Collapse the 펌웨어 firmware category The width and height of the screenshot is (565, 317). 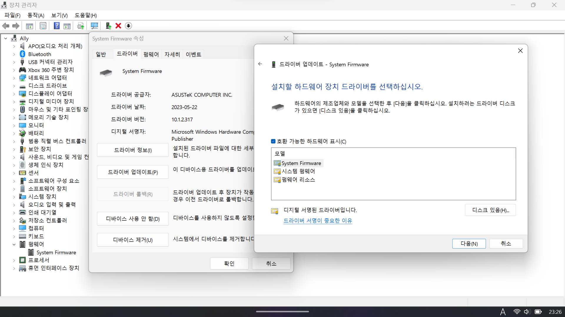point(14,244)
